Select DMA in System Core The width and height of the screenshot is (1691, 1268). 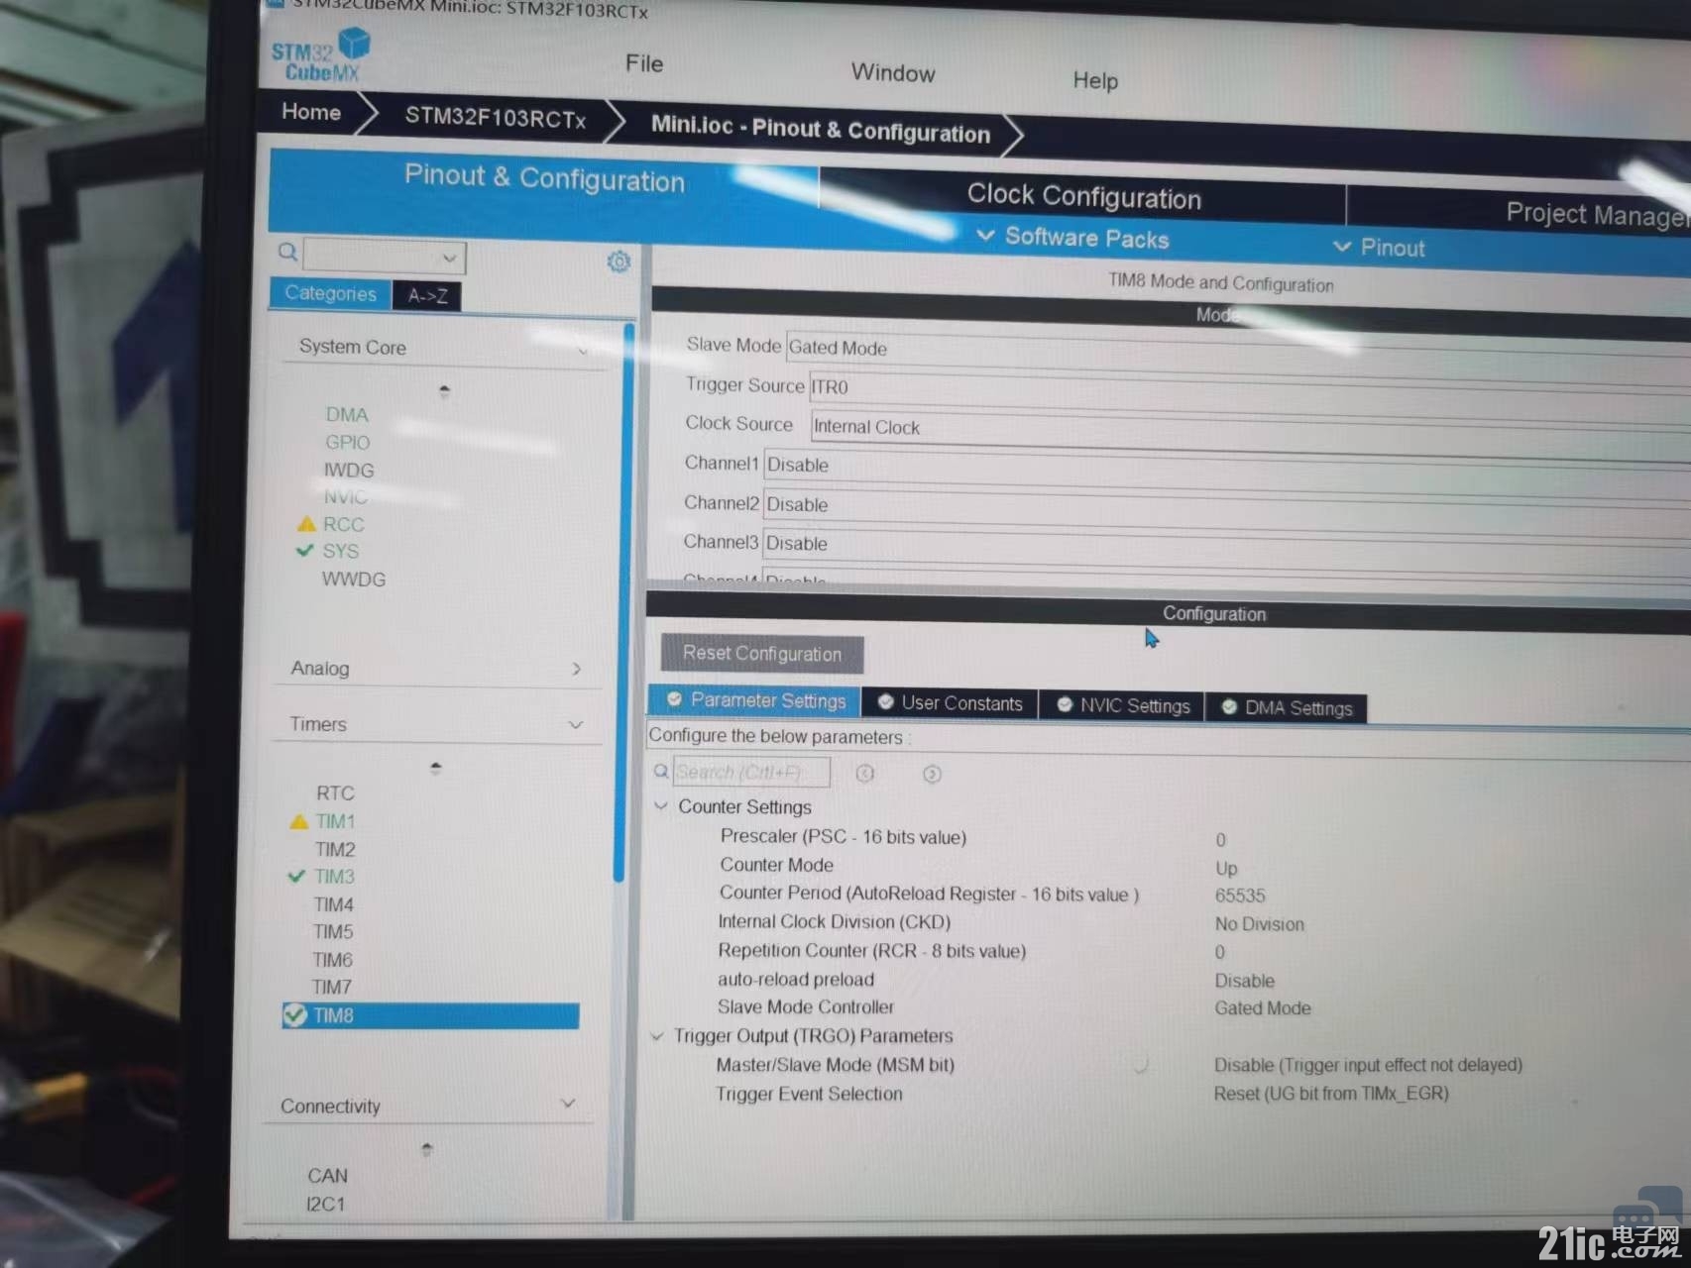pyautogui.click(x=347, y=414)
